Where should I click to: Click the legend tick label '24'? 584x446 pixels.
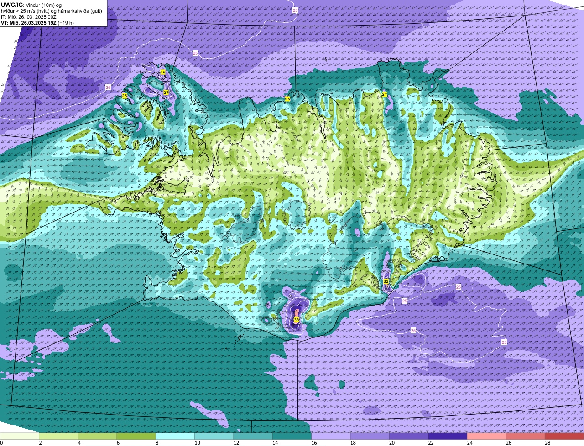[x=469, y=443]
